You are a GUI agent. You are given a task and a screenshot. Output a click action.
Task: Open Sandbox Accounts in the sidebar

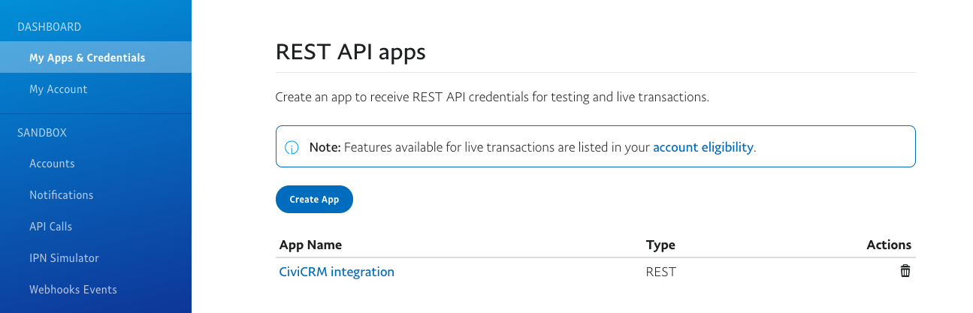(x=52, y=164)
